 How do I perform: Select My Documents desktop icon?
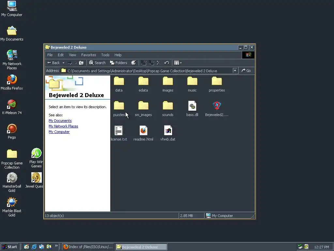(12, 33)
